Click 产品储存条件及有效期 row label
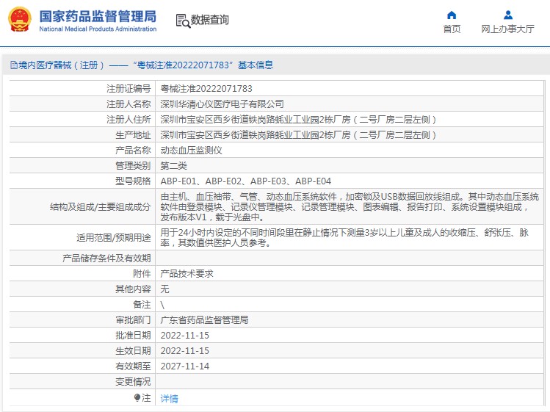550x412 pixels. [106, 259]
